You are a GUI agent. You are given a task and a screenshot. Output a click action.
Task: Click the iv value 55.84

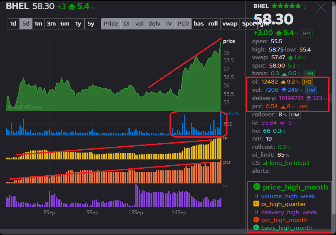point(269,123)
